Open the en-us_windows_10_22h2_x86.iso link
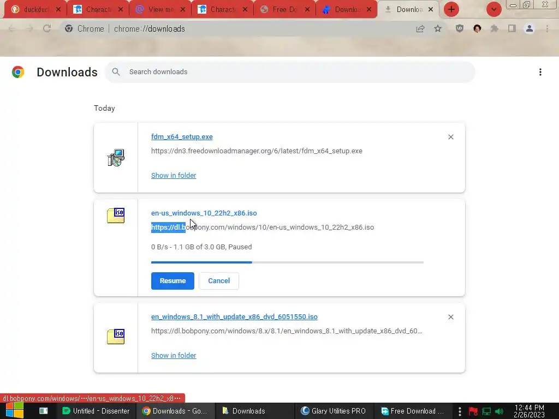559x419 pixels. (x=204, y=213)
